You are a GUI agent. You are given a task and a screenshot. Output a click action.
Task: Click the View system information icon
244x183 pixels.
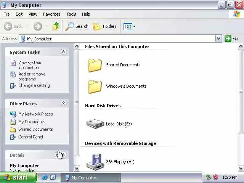click(13, 63)
